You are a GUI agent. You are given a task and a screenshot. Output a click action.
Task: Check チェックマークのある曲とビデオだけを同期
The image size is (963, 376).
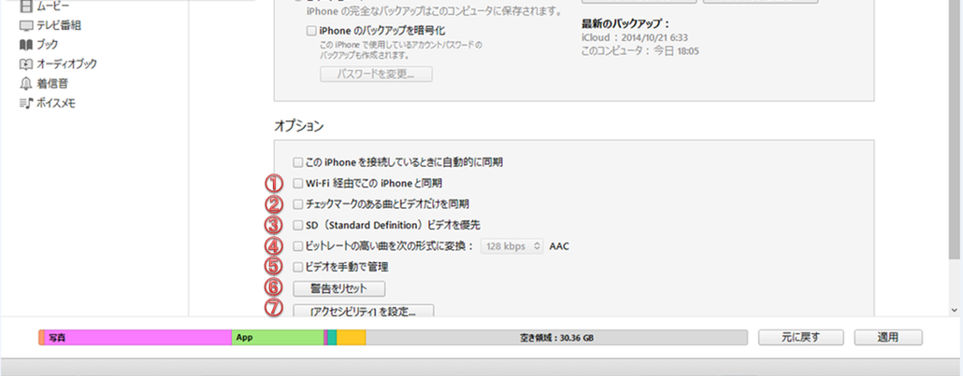pos(298,204)
